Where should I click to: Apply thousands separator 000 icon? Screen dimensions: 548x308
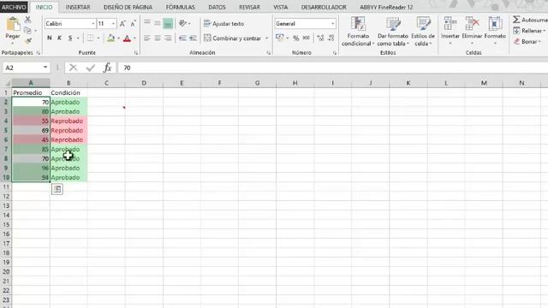[307, 38]
